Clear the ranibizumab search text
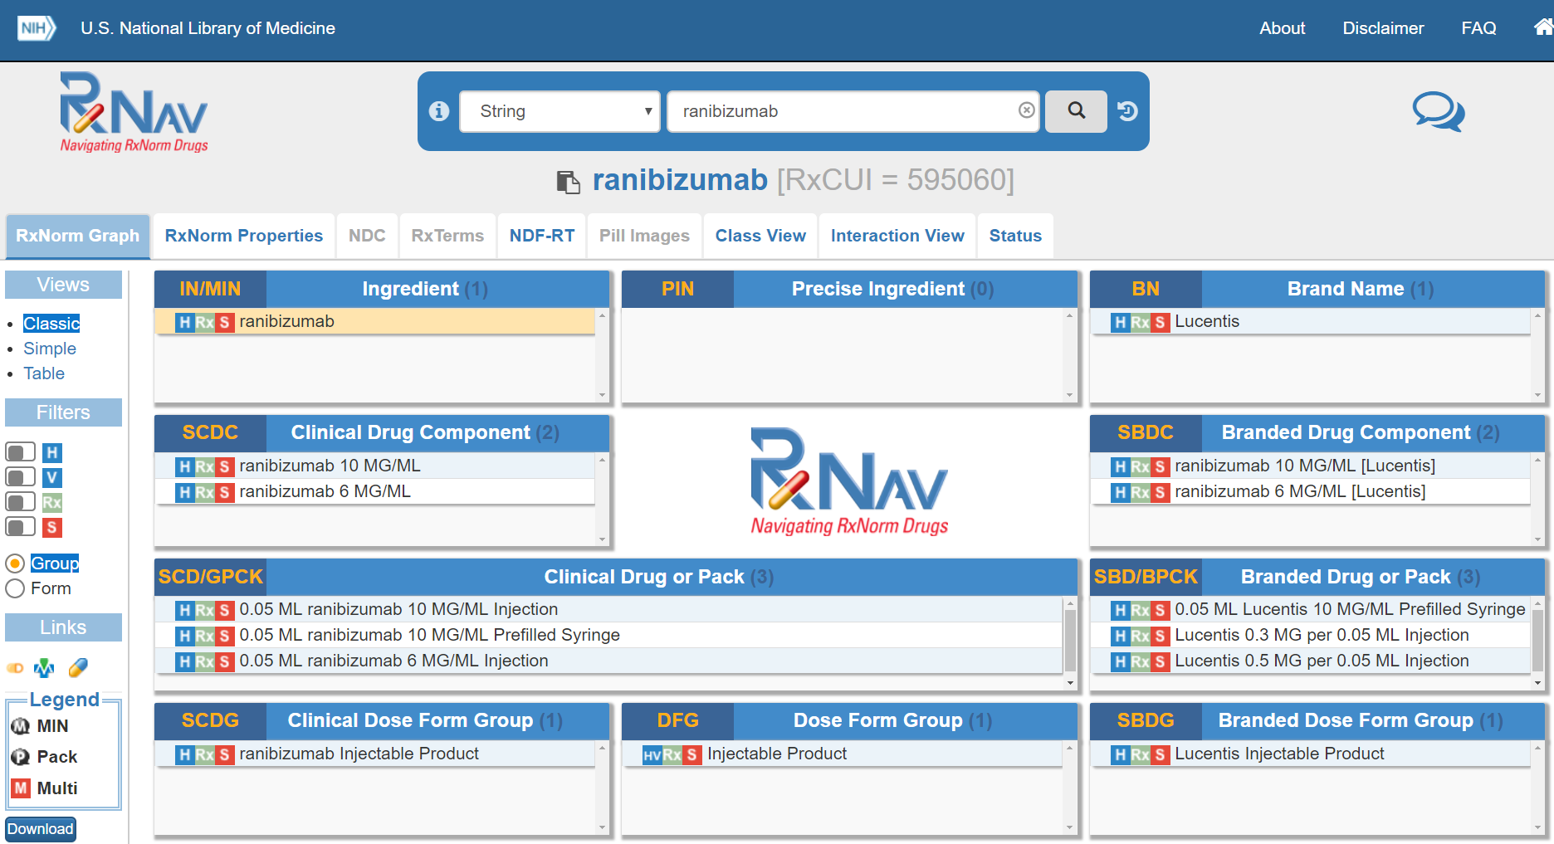 coord(1027,110)
